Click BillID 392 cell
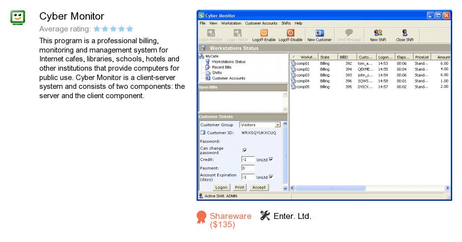 [348, 63]
